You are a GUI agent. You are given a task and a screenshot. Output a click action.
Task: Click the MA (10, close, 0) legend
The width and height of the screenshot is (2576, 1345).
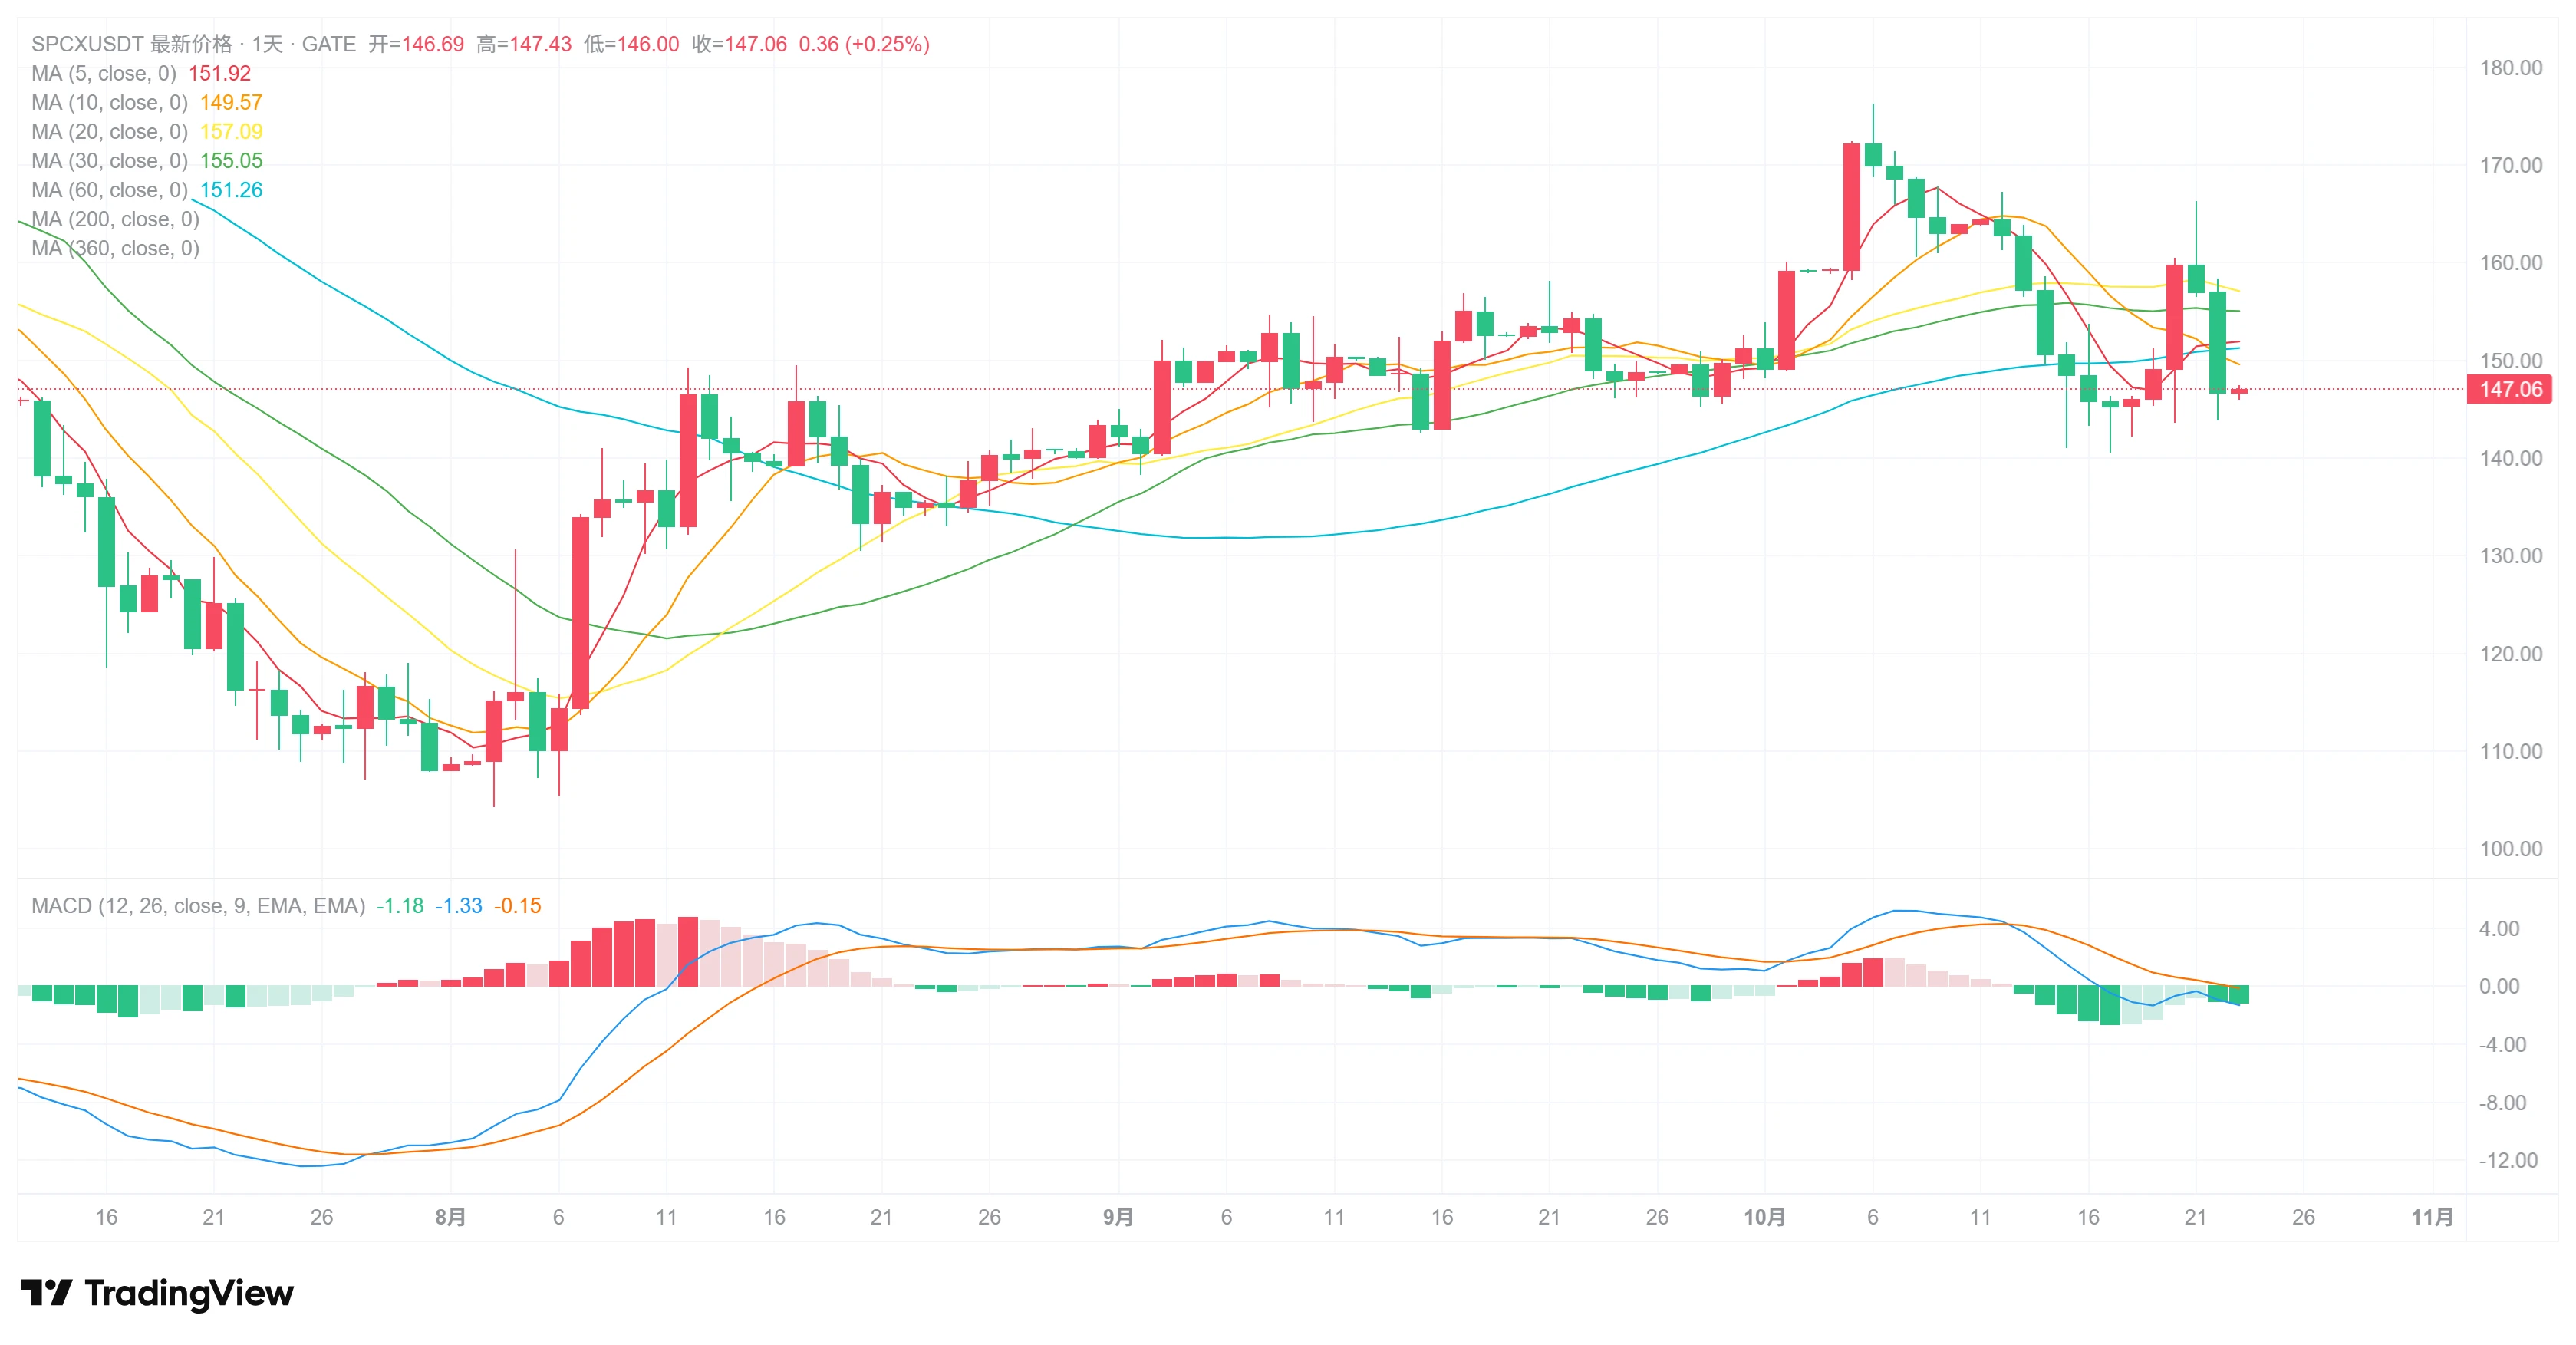[x=109, y=102]
